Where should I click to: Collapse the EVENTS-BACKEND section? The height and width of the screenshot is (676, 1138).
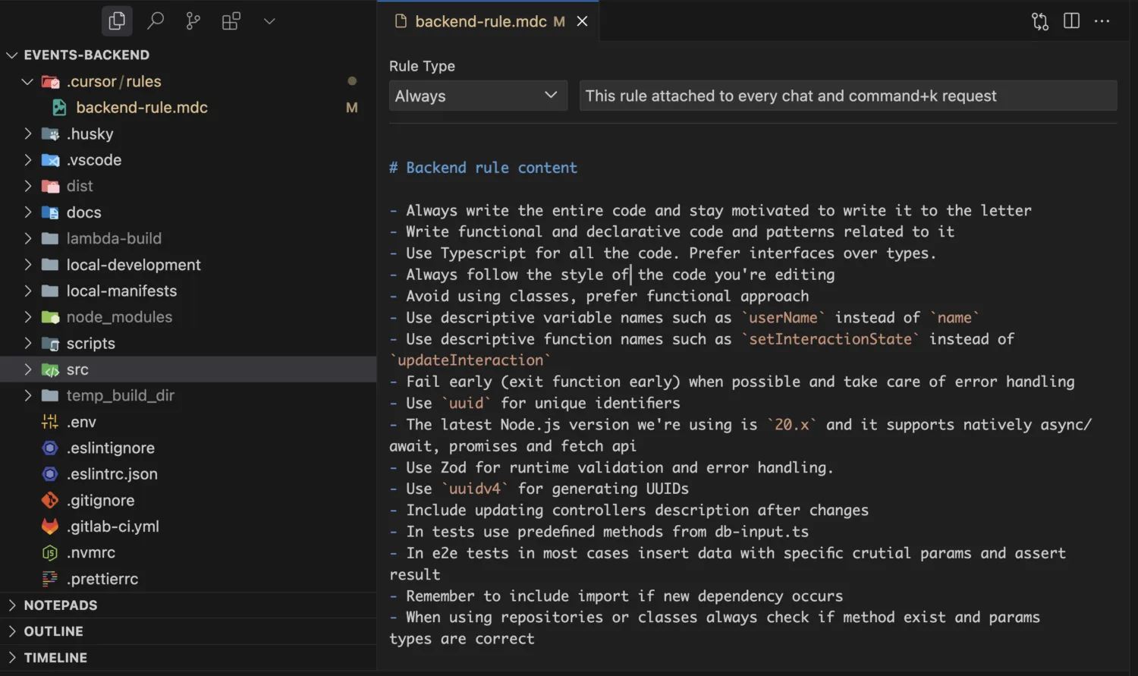pyautogui.click(x=12, y=55)
